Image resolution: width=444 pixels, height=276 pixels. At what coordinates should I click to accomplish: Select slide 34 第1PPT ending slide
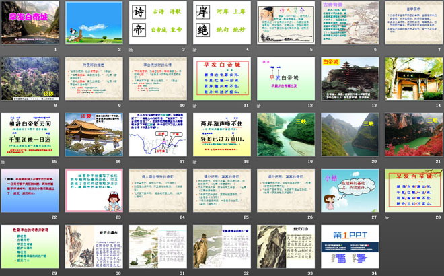(x=350, y=246)
